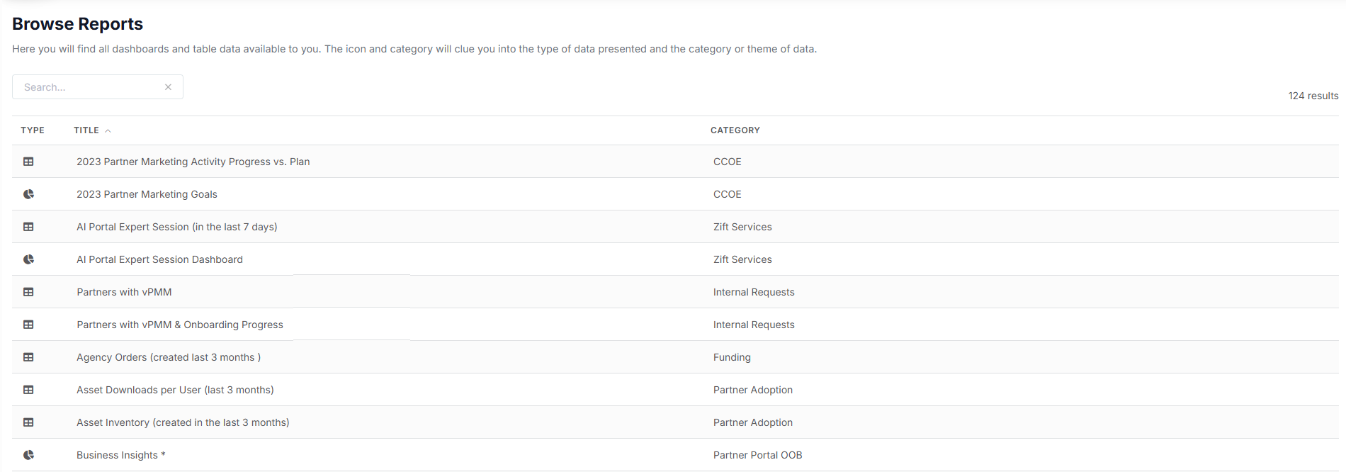This screenshot has height=472, width=1346.
Task: Click table icon beside AI Portal Expert Session (last 7 days)
Action: point(28,227)
